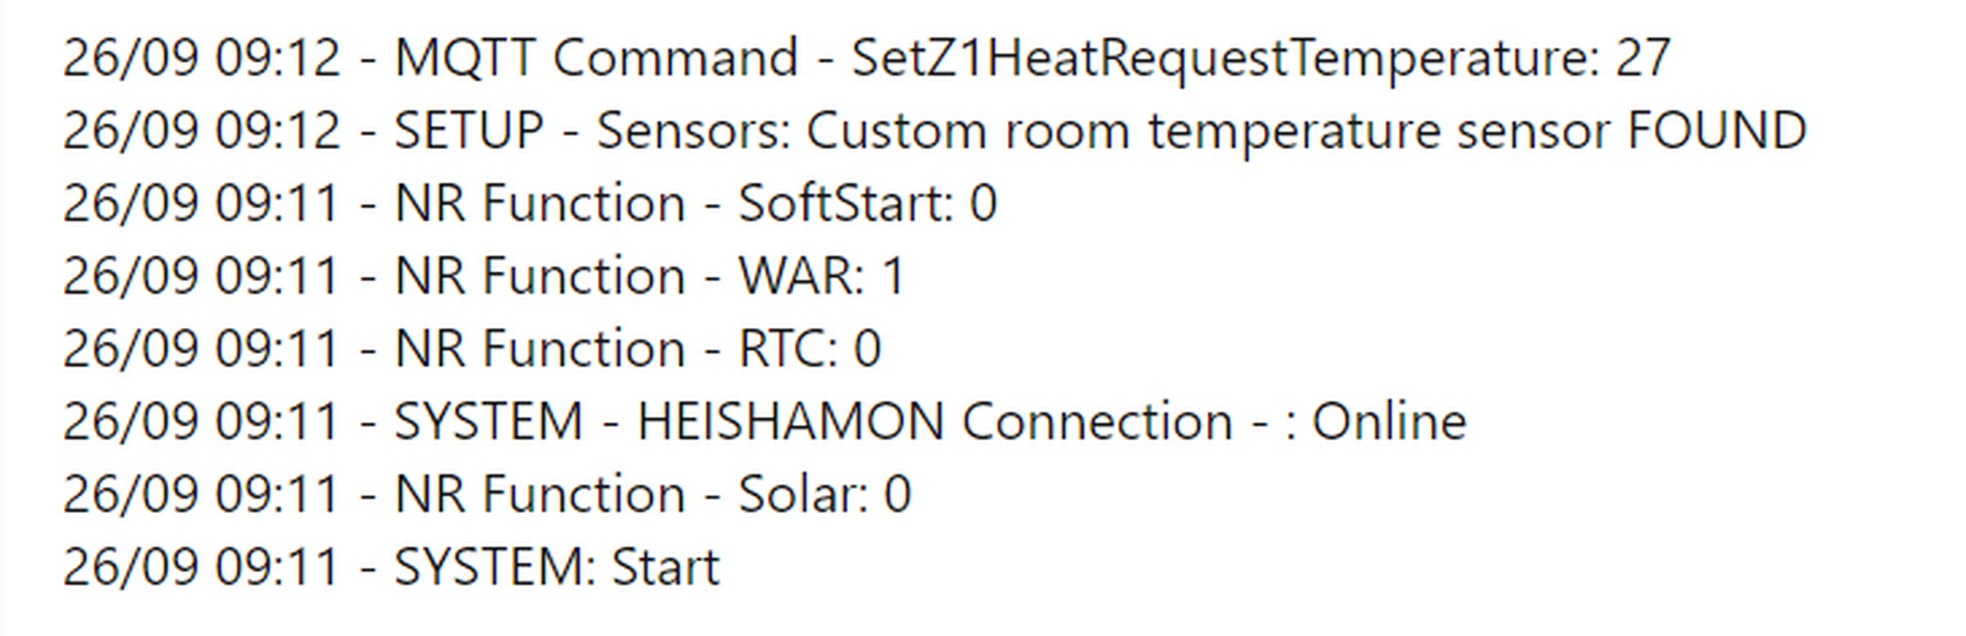
Task: Click the Solar: 0 log text
Action: pyautogui.click(x=824, y=494)
